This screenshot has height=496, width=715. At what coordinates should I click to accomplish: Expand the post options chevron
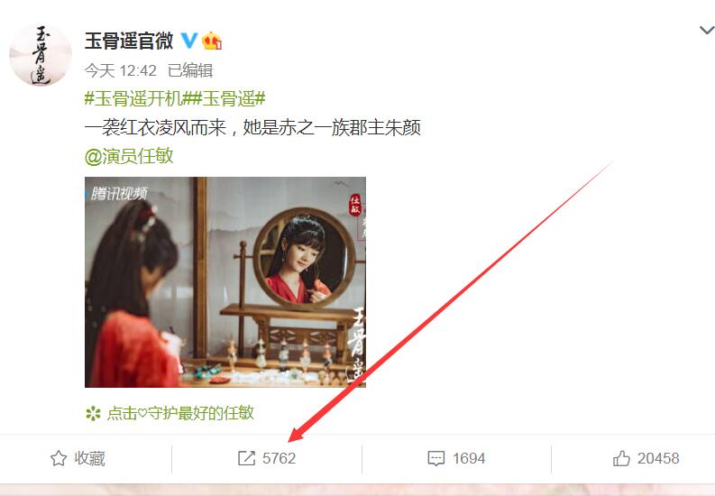[706, 30]
